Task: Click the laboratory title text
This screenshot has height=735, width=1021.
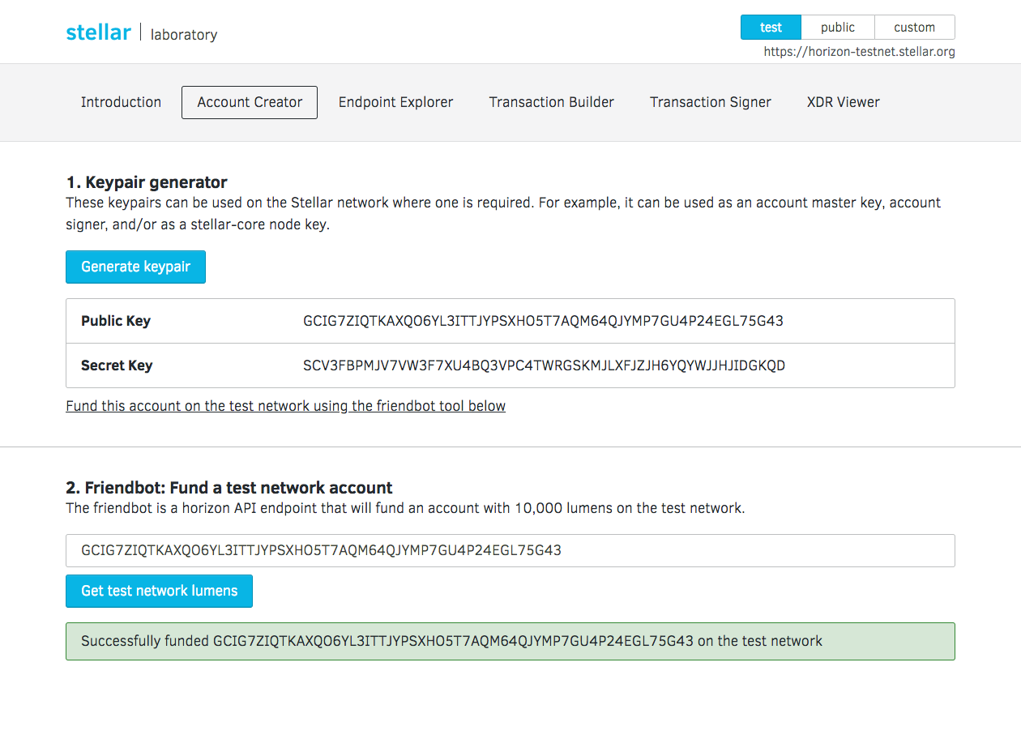Action: coord(184,35)
